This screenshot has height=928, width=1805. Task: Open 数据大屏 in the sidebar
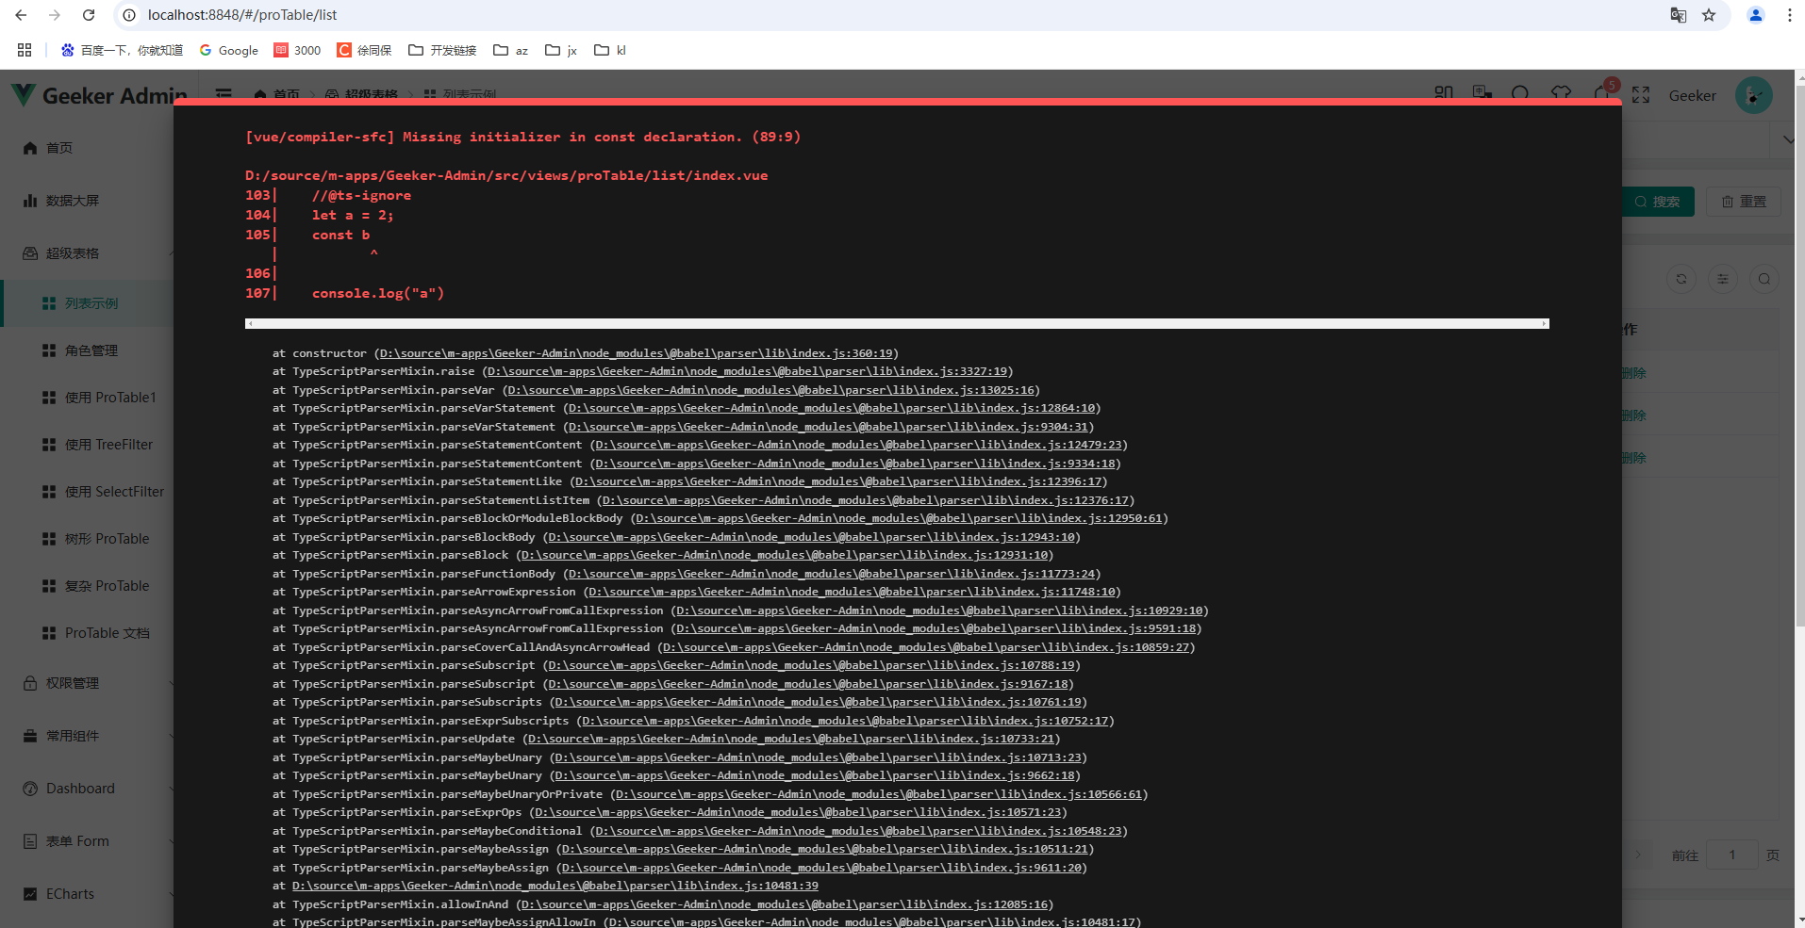(x=87, y=201)
